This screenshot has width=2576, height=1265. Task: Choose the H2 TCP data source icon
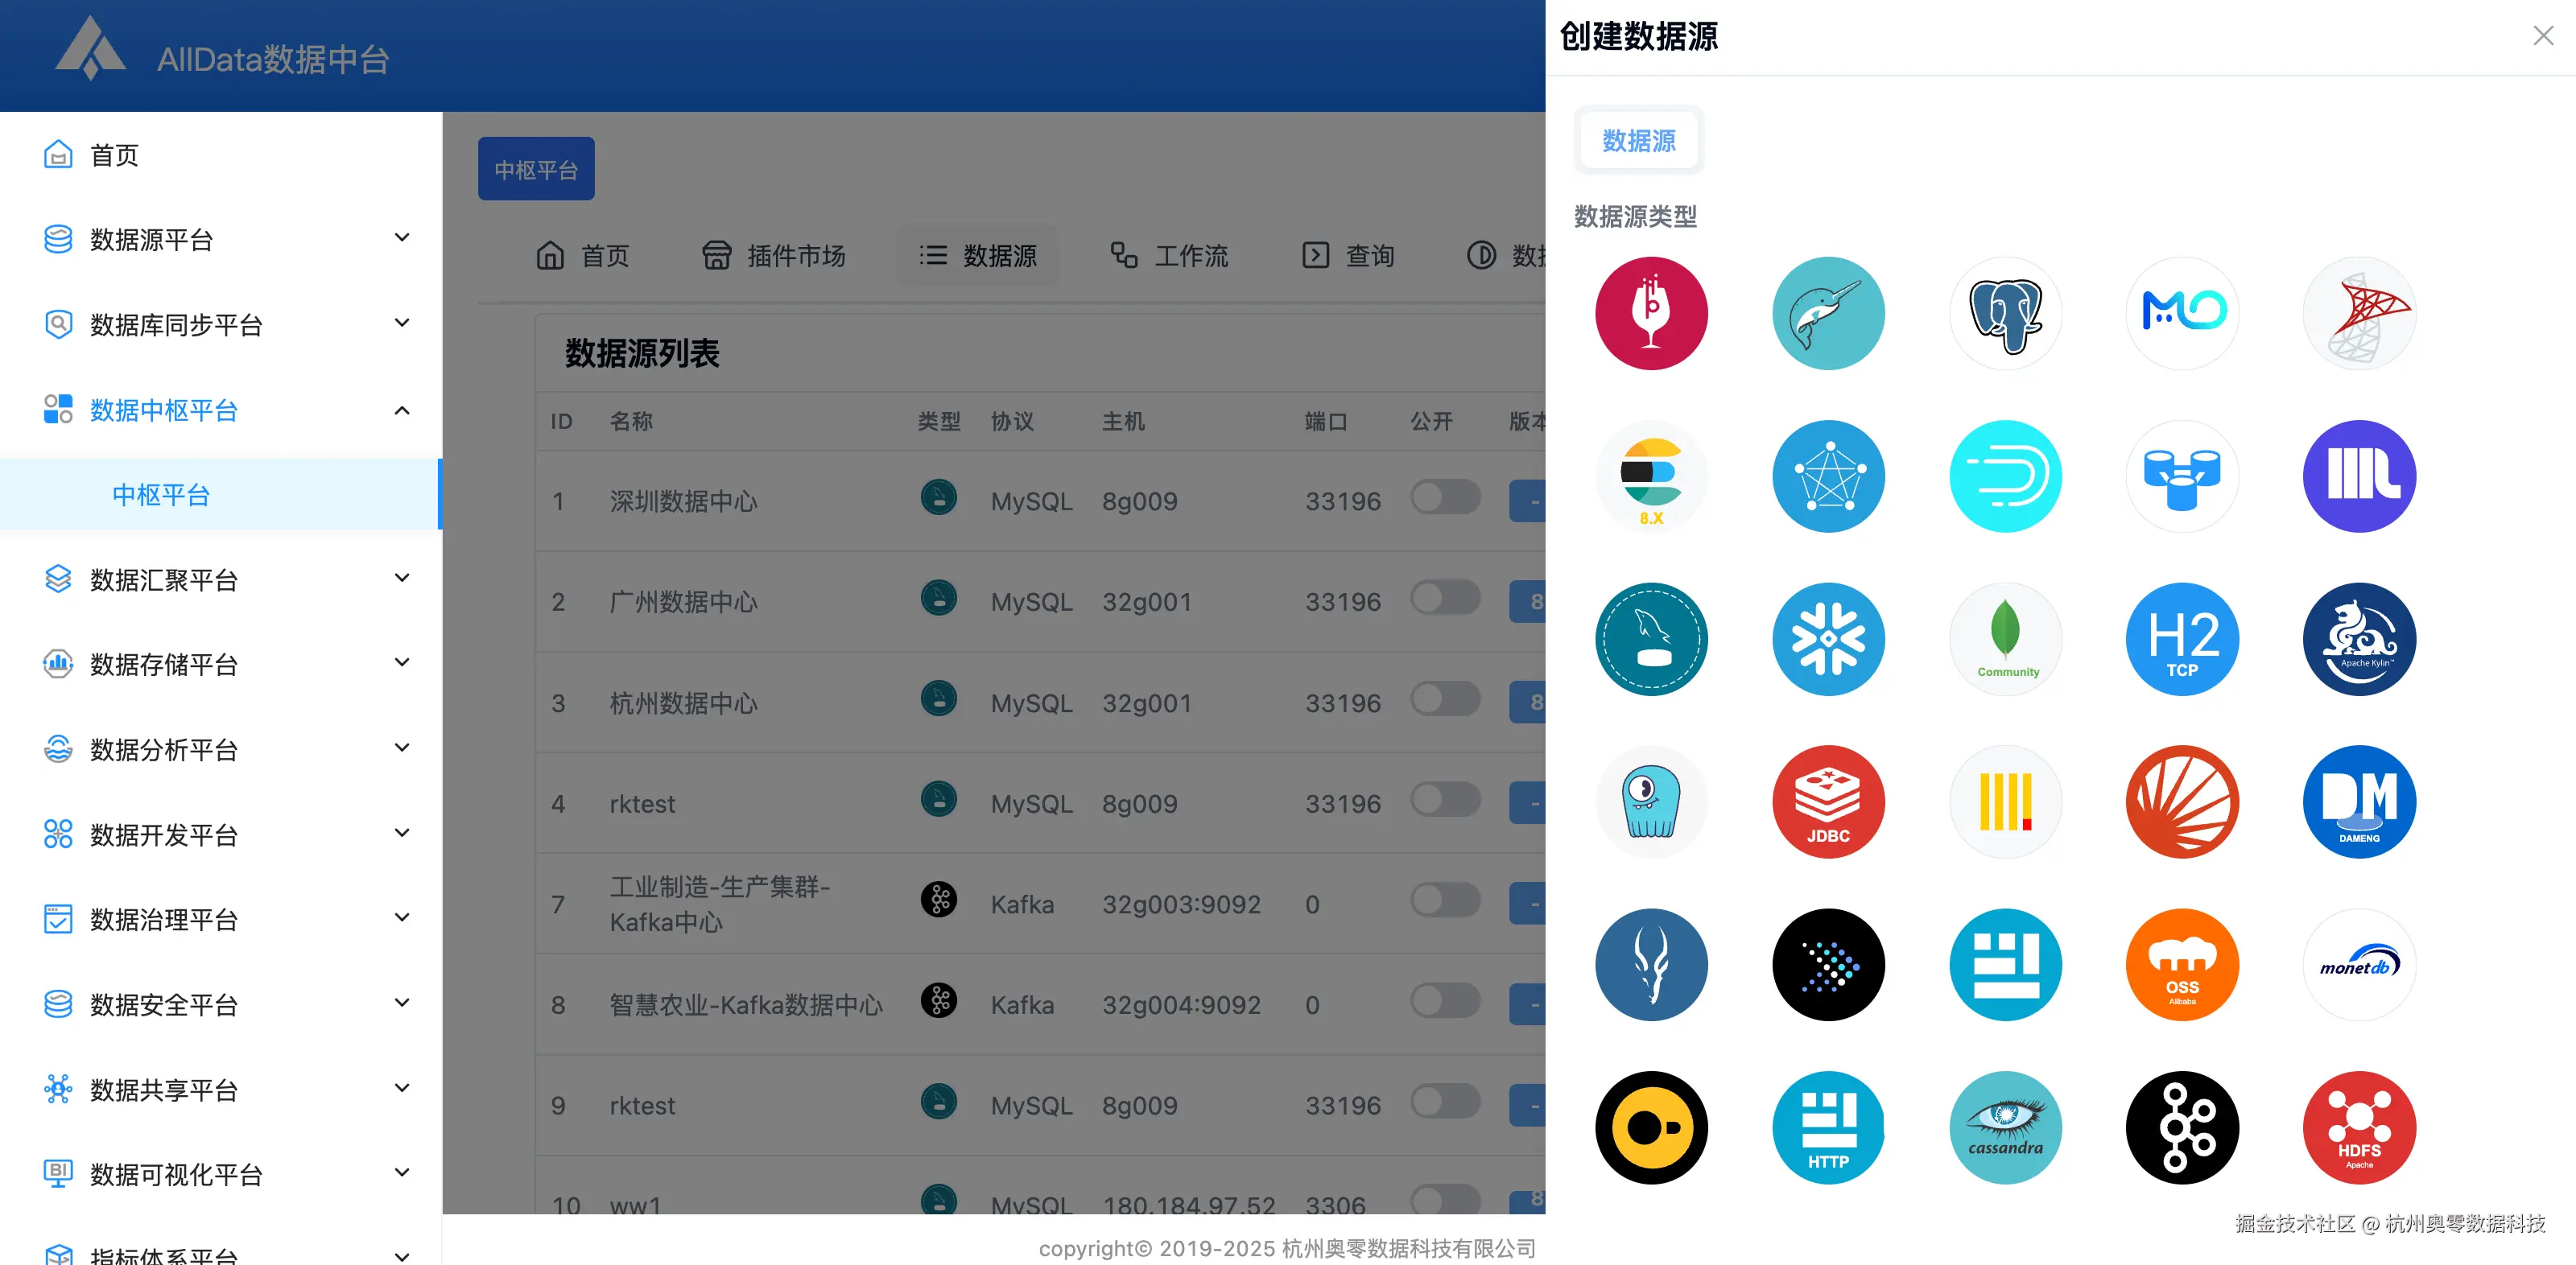[x=2182, y=639]
